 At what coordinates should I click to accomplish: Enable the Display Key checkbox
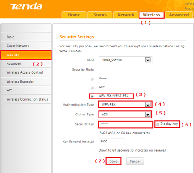pos(158,124)
